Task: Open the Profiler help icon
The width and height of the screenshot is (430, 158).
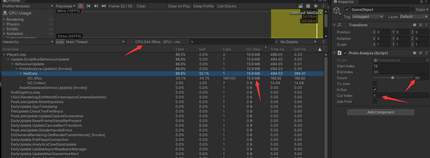Action: tap(315, 6)
